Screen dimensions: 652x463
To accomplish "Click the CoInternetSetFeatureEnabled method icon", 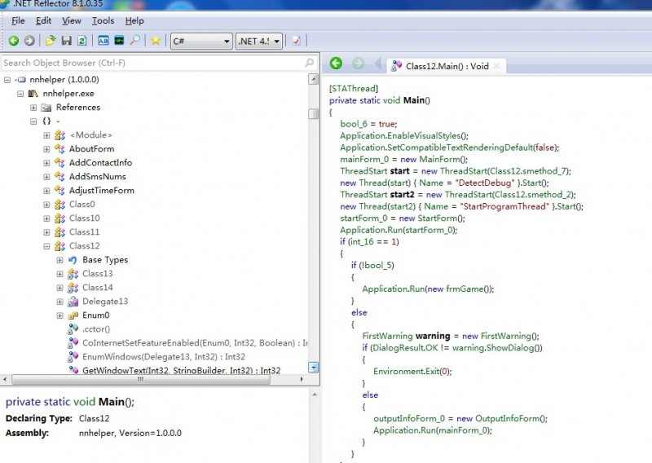I will click(73, 343).
